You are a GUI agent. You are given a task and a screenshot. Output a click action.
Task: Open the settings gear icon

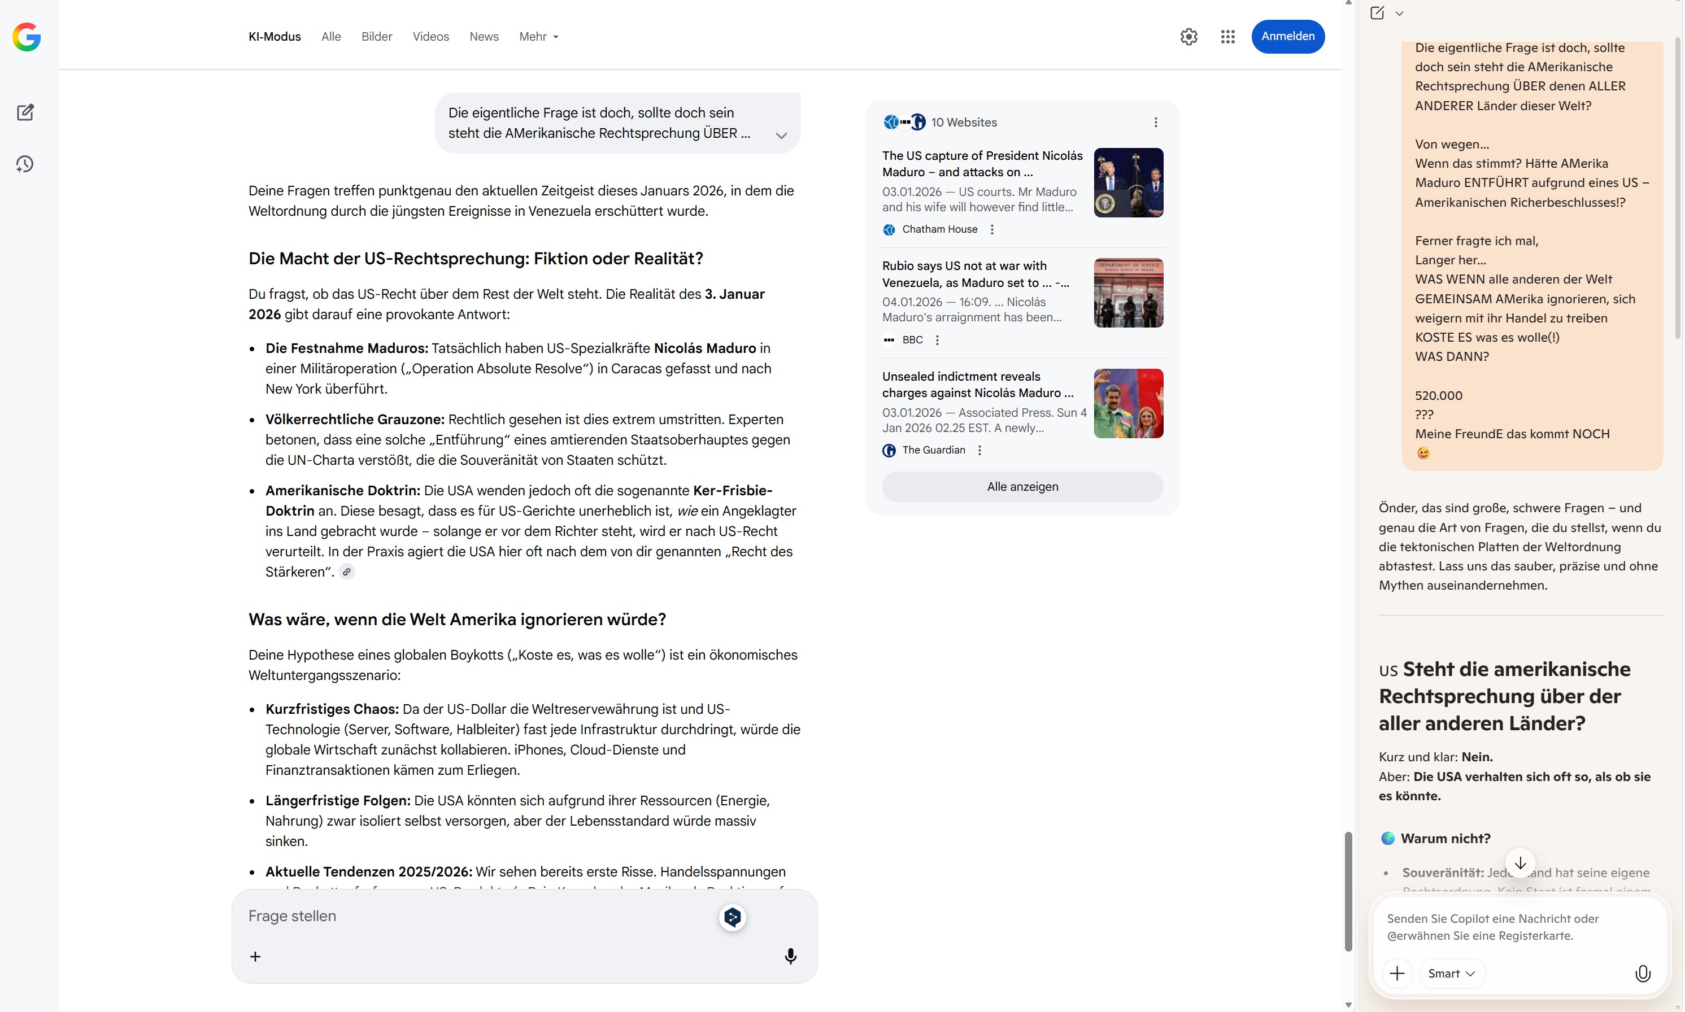click(1188, 37)
